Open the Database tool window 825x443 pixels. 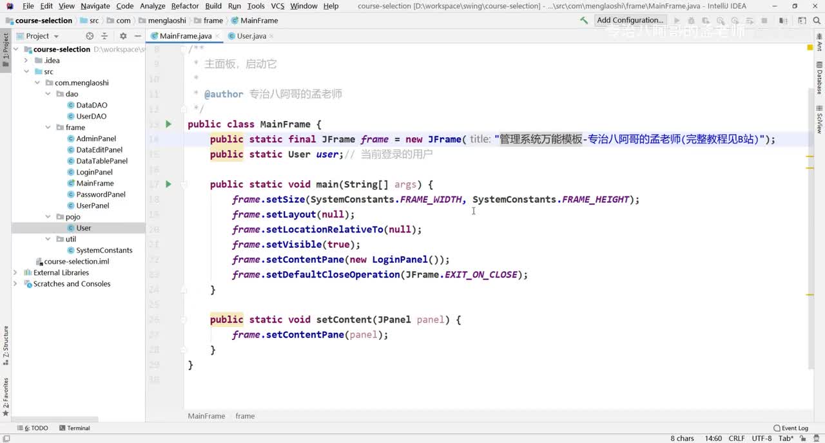click(819, 79)
